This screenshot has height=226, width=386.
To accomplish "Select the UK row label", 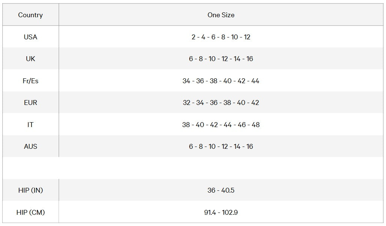I will click(30, 59).
